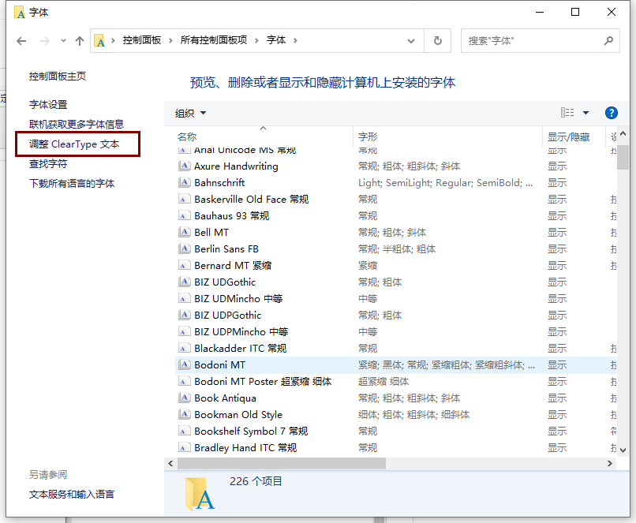This screenshot has height=523, width=636.
Task: Click the refresh button in address bar
Action: (437, 40)
